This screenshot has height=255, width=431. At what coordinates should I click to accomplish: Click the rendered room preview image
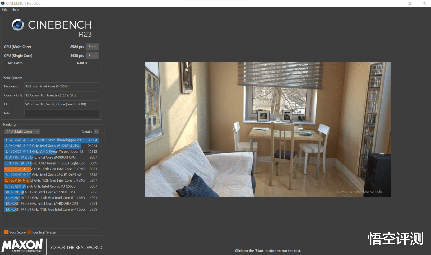(x=268, y=129)
